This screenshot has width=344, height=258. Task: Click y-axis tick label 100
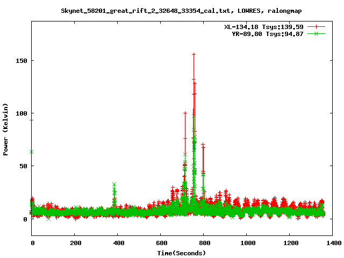[x=21, y=113]
